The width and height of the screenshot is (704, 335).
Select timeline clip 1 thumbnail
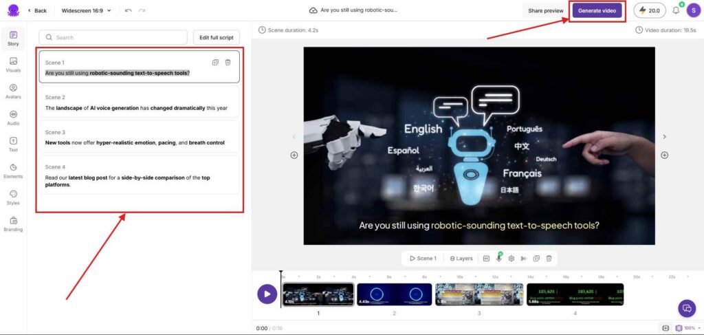tap(318, 294)
